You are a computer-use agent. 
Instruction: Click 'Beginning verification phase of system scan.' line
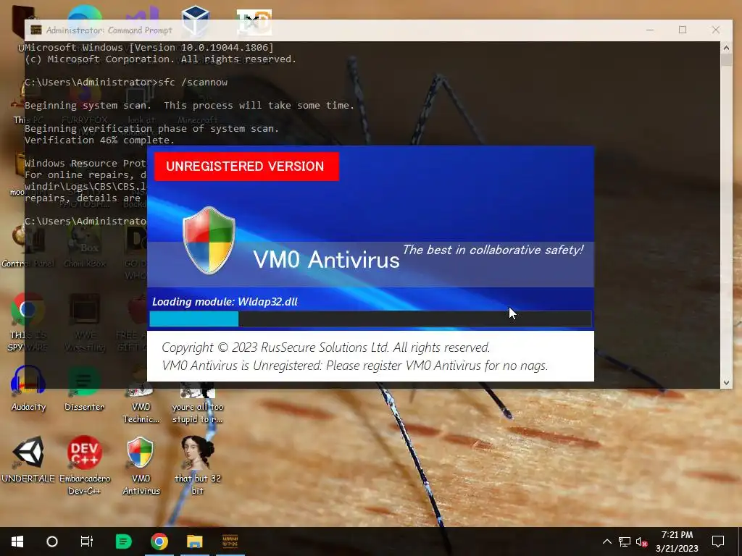pyautogui.click(x=151, y=129)
